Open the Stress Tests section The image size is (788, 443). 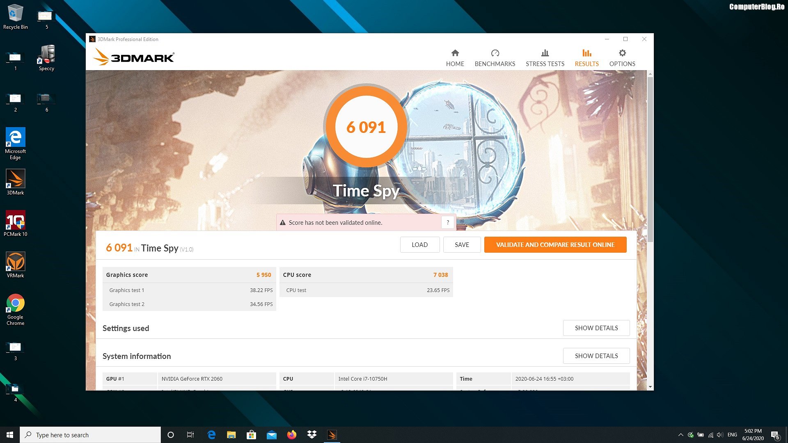click(545, 58)
